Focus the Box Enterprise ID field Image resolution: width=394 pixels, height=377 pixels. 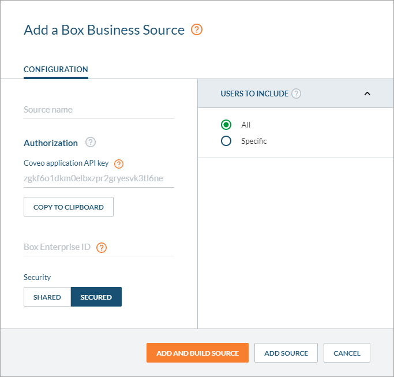[x=99, y=248]
